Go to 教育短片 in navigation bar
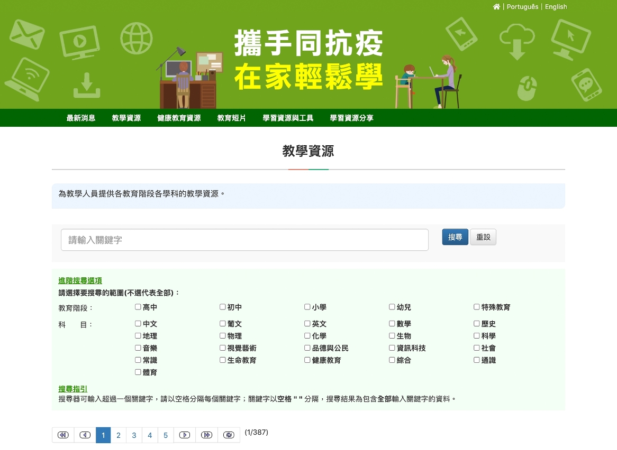Screen dimensions: 617x450 pyautogui.click(x=231, y=118)
